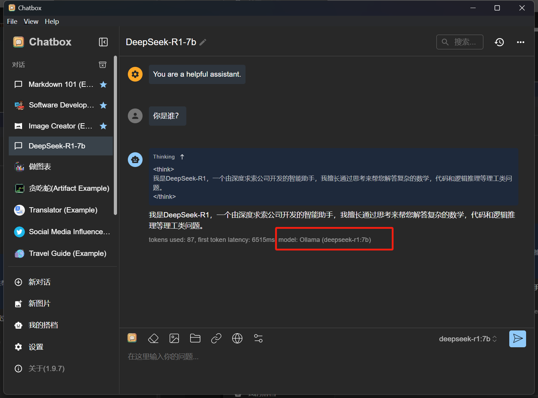This screenshot has width=538, height=398.
Task: Open the Help menu
Action: [52, 21]
